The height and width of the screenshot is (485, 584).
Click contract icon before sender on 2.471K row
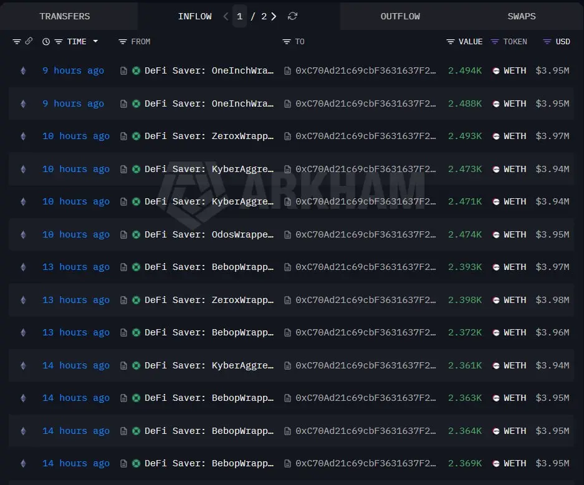point(123,202)
